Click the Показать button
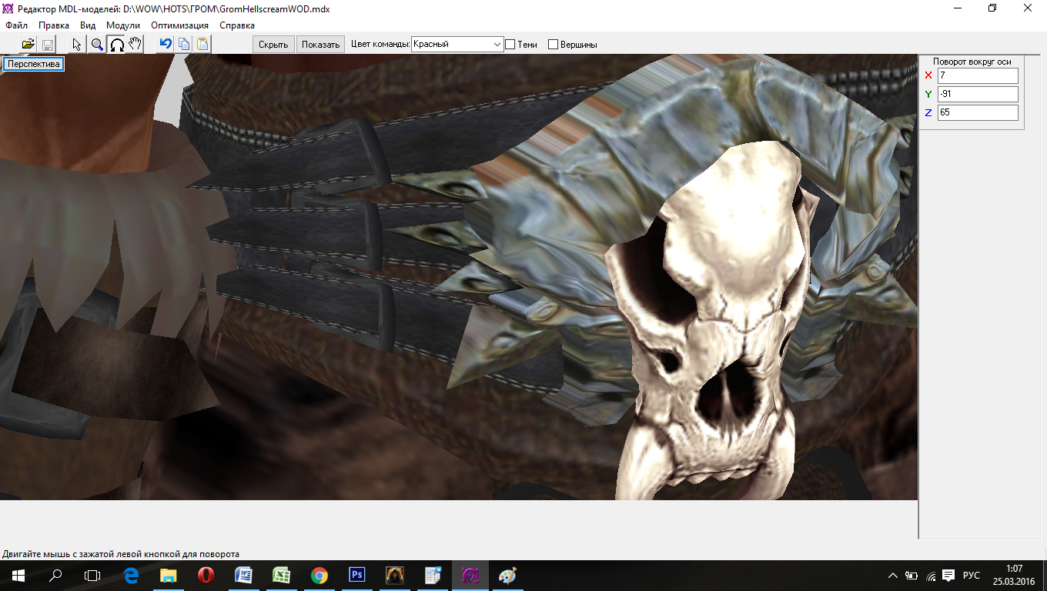Viewport: 1047px width, 591px height. click(x=320, y=45)
